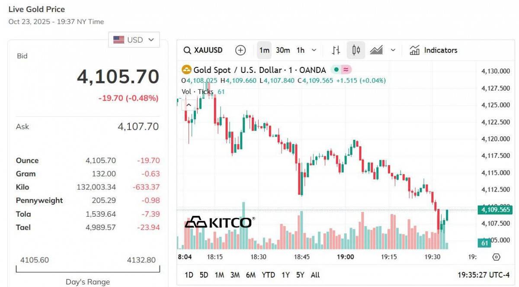Click the Day's Range bar
The height and width of the screenshot is (287, 519).
[x=88, y=269]
